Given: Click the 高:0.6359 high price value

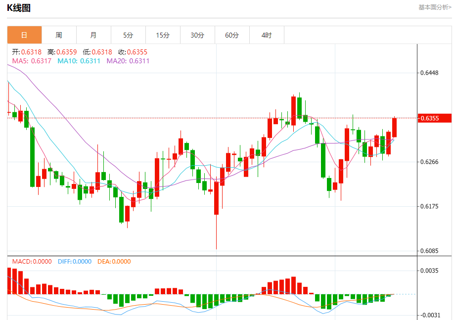Looking at the screenshot, I should point(62,52).
